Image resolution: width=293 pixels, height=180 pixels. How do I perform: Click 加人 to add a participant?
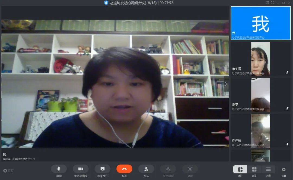click(146, 169)
